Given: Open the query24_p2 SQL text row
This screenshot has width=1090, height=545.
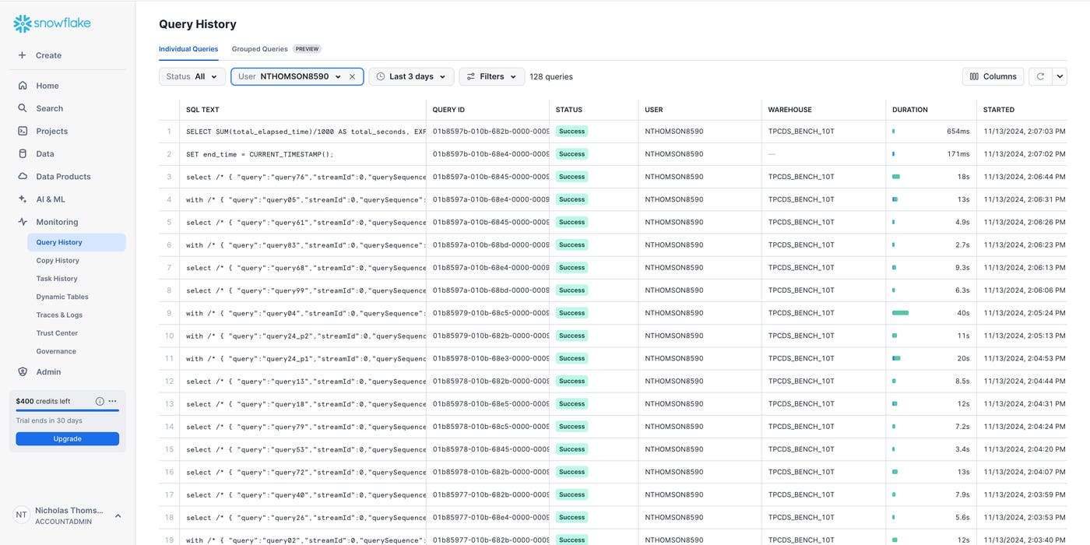Looking at the screenshot, I should pos(306,336).
